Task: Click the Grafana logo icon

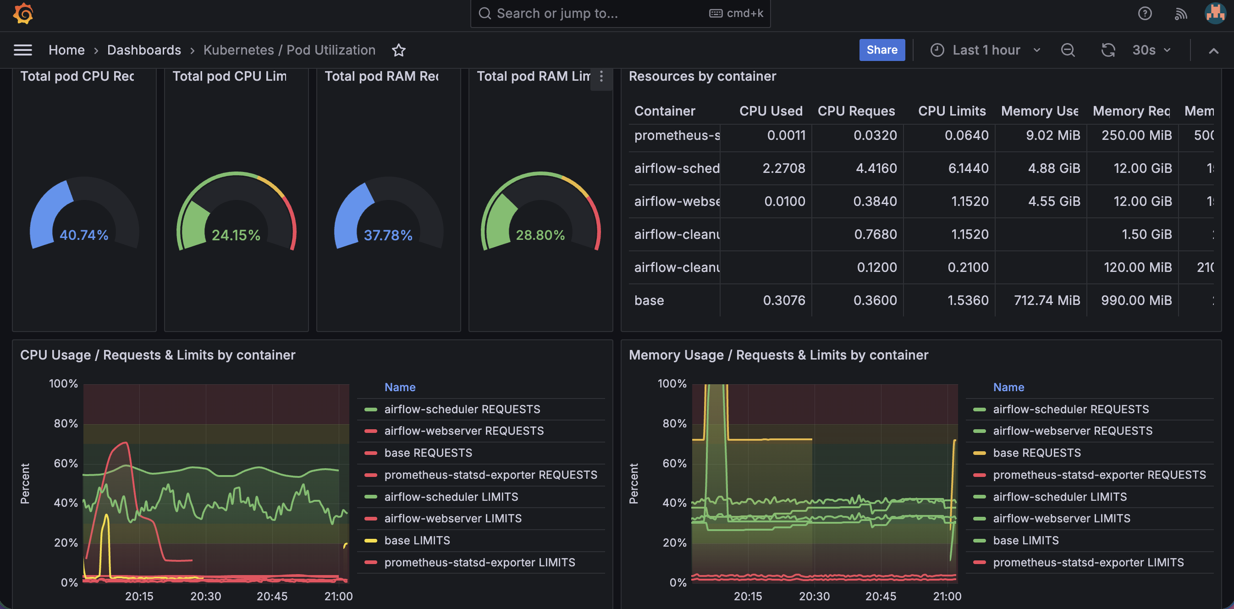Action: 22,13
